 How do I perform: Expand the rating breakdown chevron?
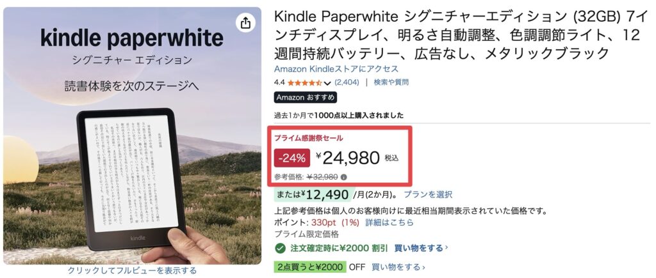[328, 83]
